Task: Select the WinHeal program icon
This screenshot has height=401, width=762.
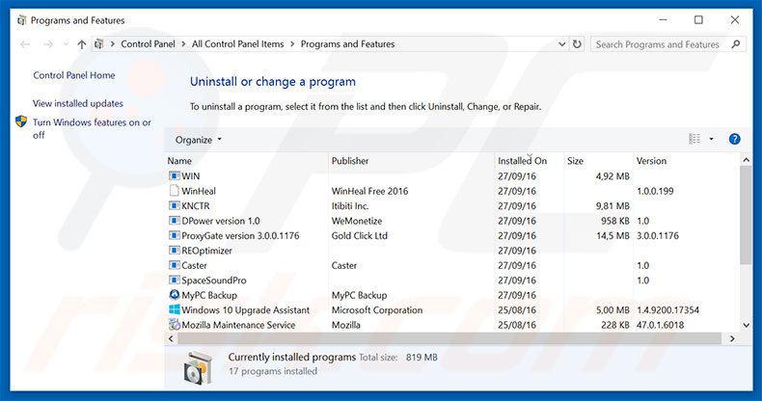Action: pyautogui.click(x=174, y=191)
